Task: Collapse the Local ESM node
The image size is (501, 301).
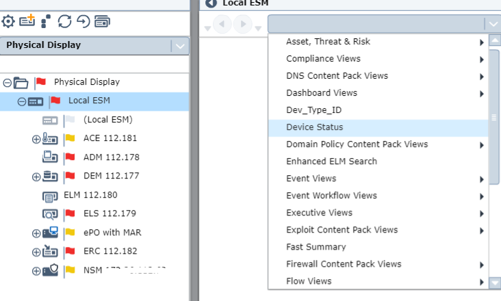Action: click(22, 102)
